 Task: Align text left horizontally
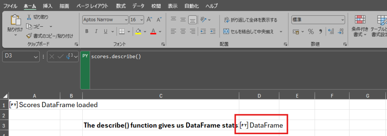(x=174, y=31)
